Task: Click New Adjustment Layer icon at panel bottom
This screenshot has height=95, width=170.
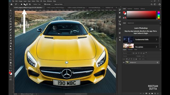Action: click(x=149, y=93)
